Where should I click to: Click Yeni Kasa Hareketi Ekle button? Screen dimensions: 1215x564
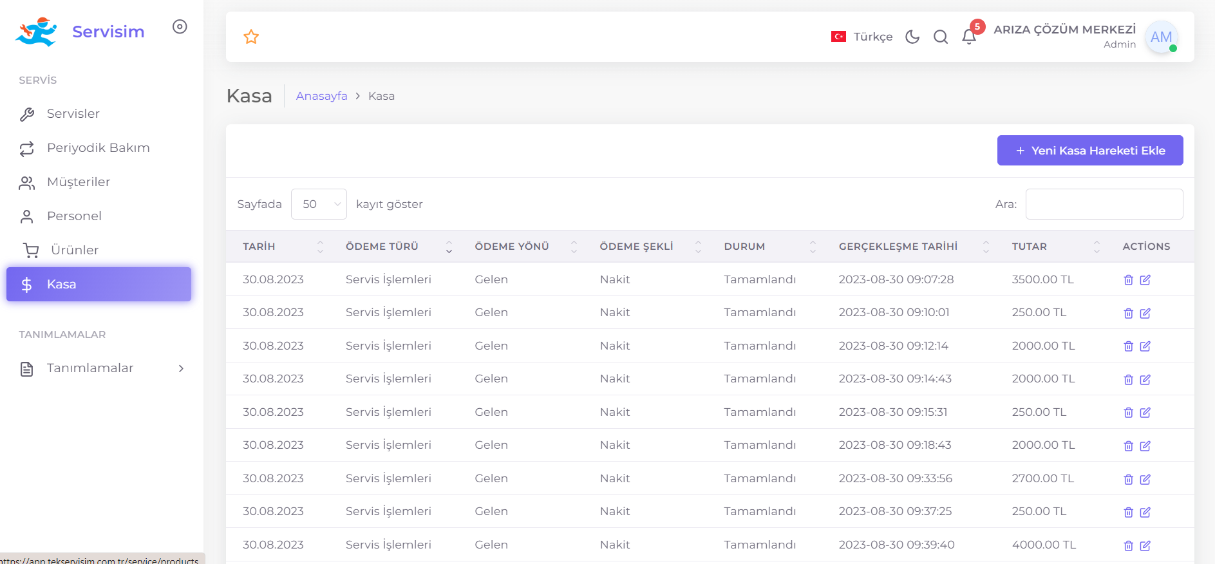pos(1089,150)
